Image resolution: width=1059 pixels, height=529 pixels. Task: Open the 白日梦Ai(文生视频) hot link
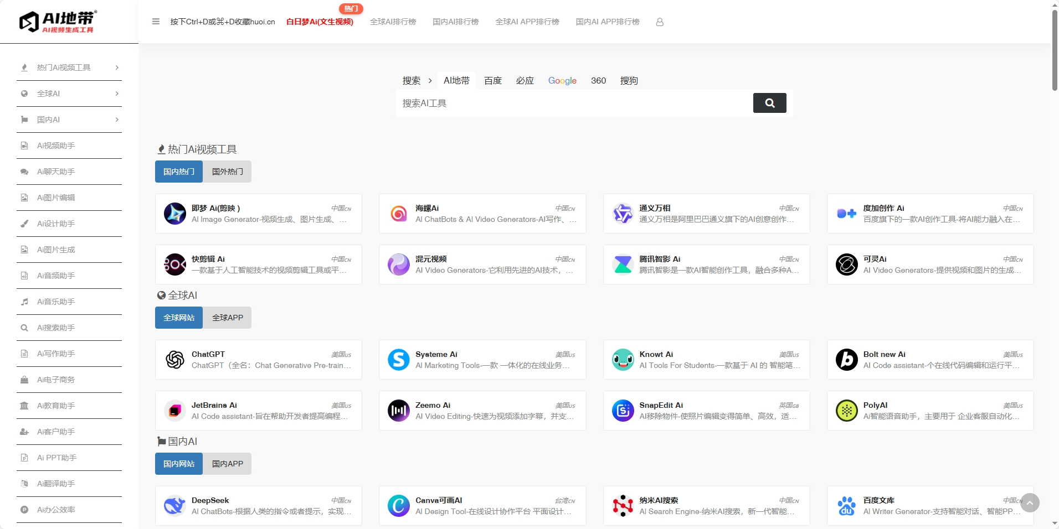320,22
